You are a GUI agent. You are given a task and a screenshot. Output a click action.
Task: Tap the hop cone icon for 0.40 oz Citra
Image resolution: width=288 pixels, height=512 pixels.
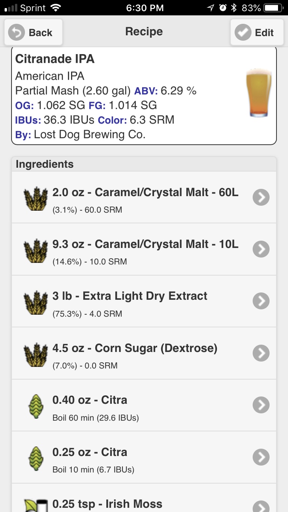35,405
